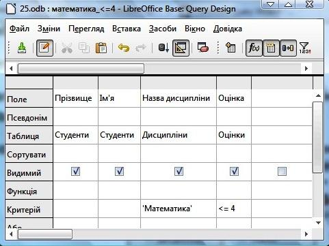Click the bottom horizontal scroll right arrow
This screenshot has height=246, width=329.
click(x=306, y=234)
